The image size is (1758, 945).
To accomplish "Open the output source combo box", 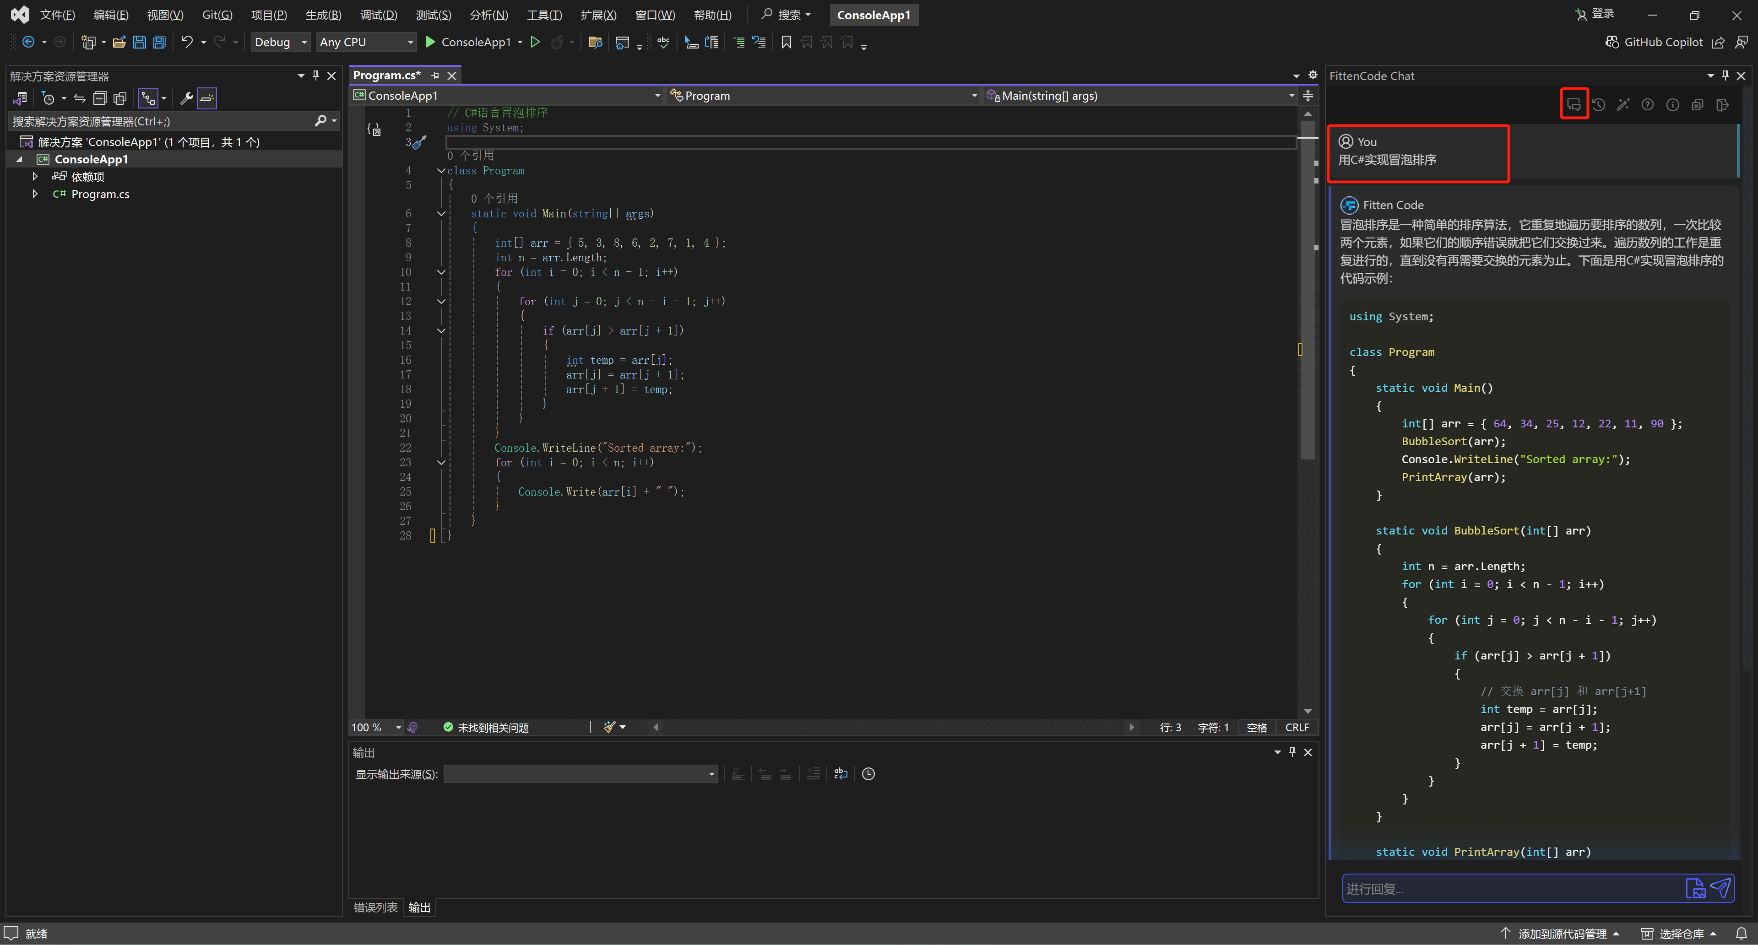I will [580, 774].
